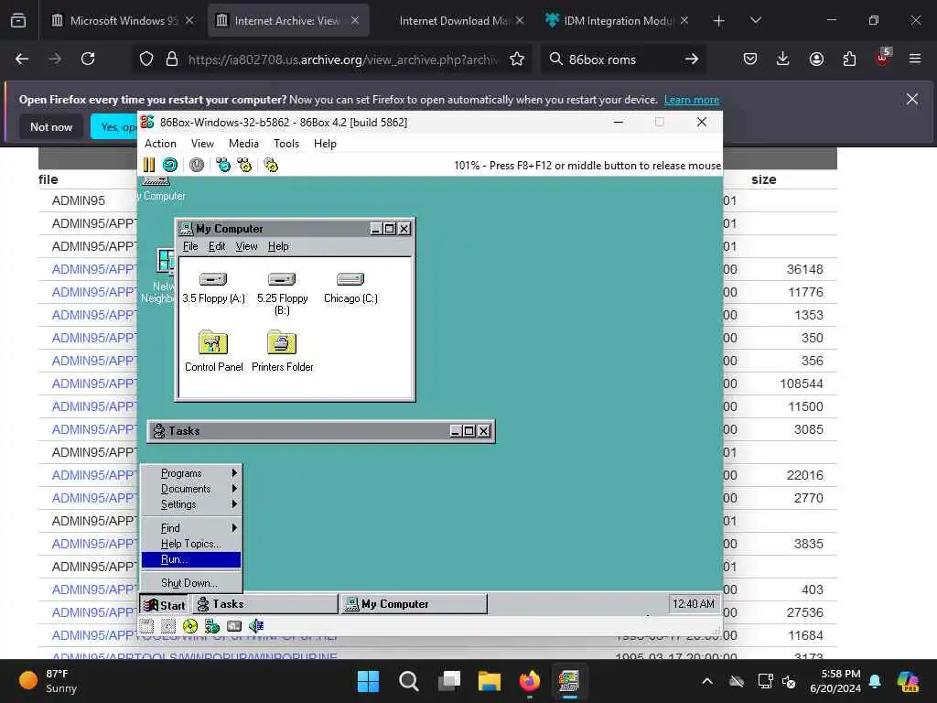This screenshot has width=937, height=703.
Task: Click second floppy drive status icon
Action: (x=168, y=626)
